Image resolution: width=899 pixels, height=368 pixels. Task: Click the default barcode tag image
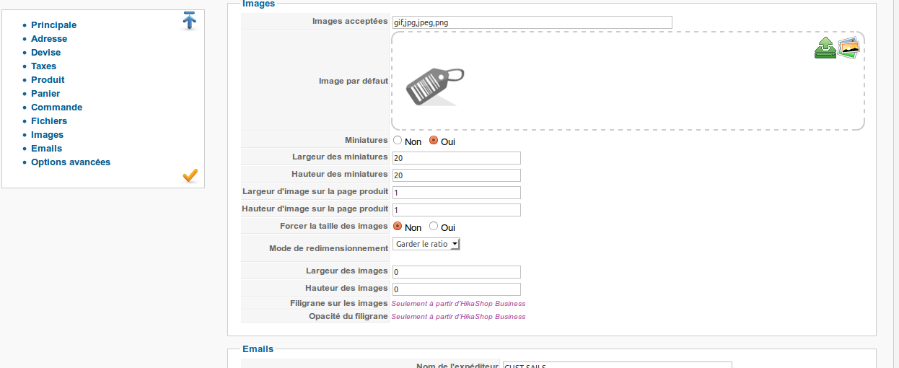(x=434, y=86)
